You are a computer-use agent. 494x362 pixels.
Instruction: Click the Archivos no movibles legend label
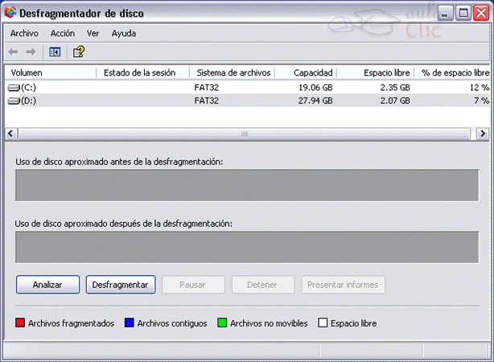pos(269,323)
